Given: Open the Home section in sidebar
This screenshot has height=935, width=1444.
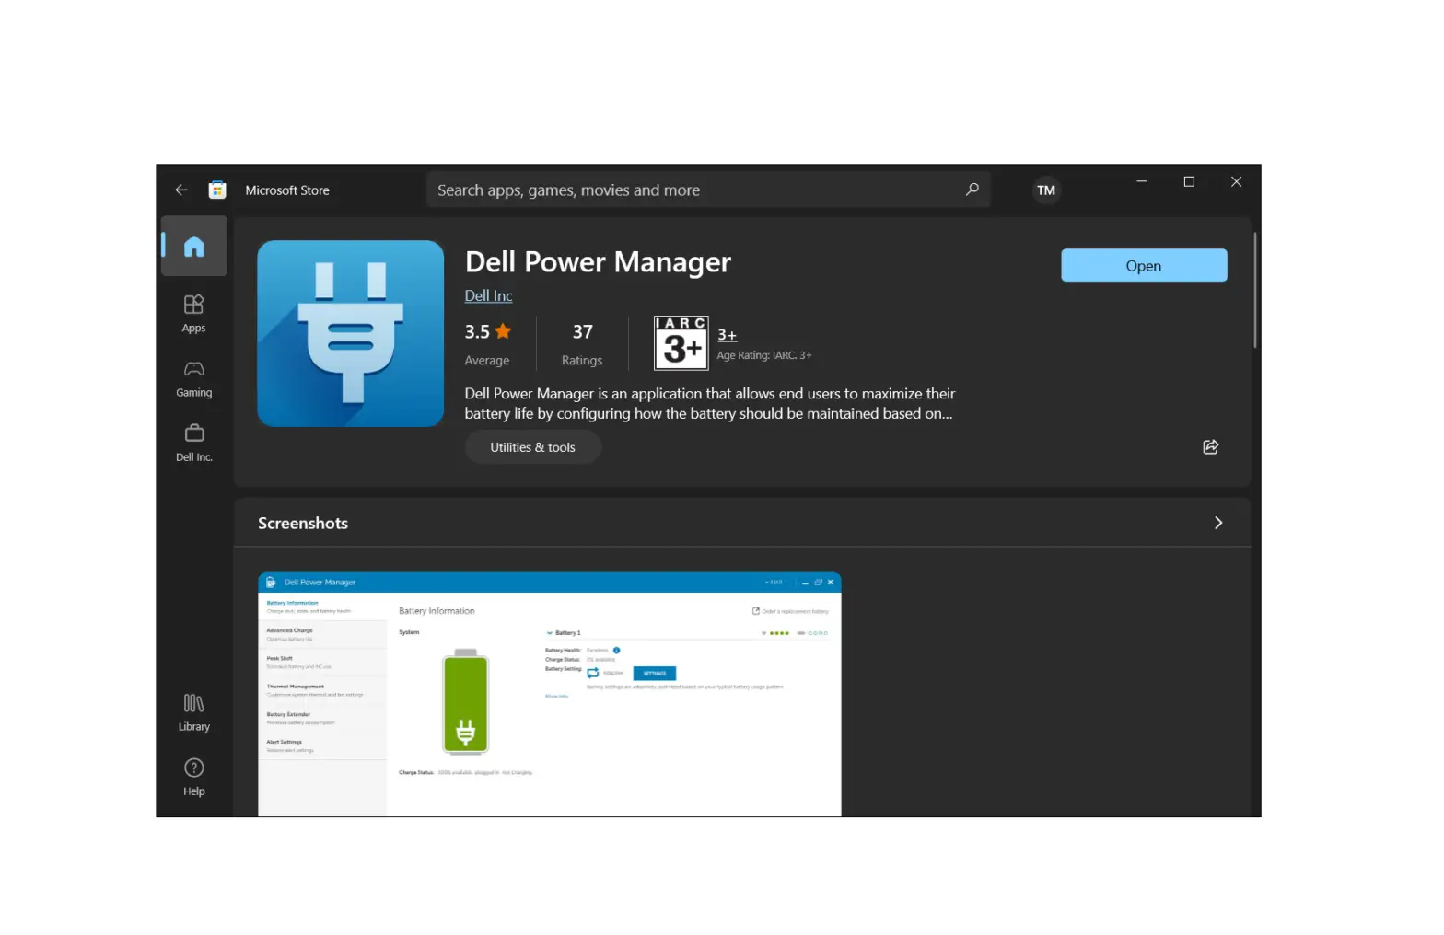Looking at the screenshot, I should pos(194,246).
